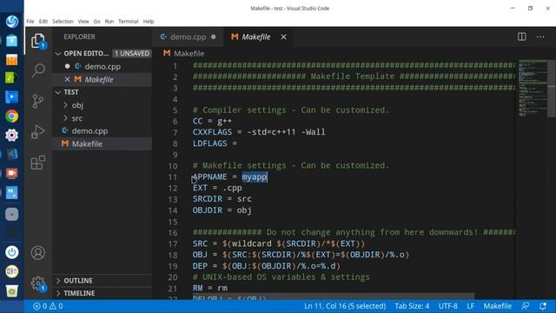This screenshot has width=556, height=313.
Task: Select demo.cpp in Open Editors list
Action: (103, 66)
